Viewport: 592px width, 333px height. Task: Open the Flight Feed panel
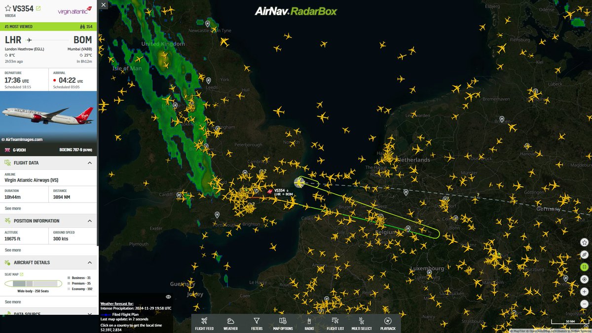tap(204, 324)
